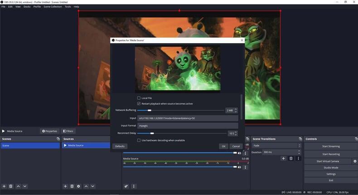Toggle Studio Mode
The image size is (358, 195).
(331, 168)
